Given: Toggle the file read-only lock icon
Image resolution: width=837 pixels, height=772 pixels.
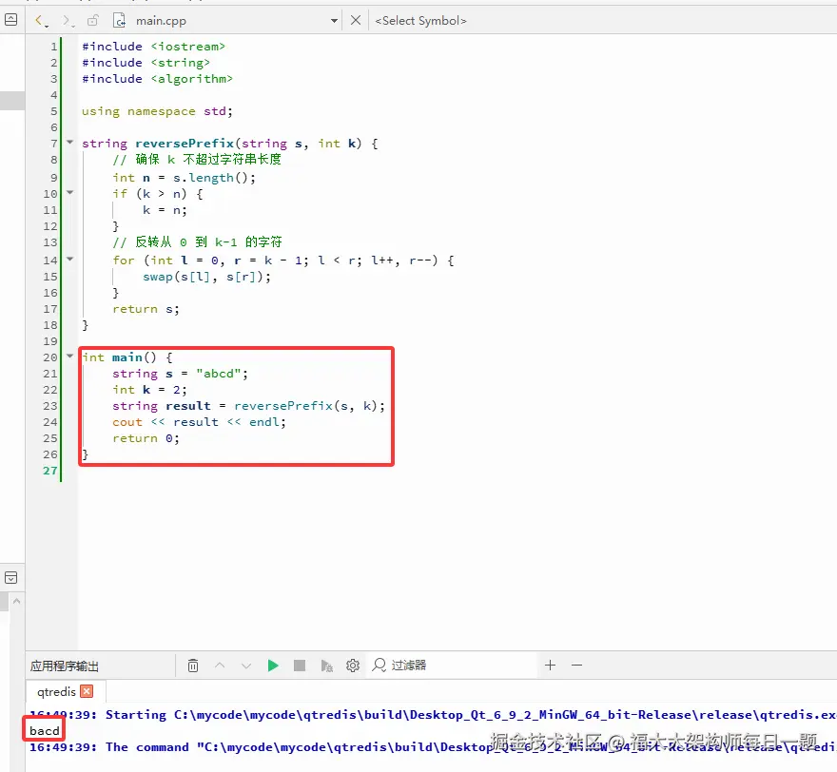Looking at the screenshot, I should (x=93, y=20).
